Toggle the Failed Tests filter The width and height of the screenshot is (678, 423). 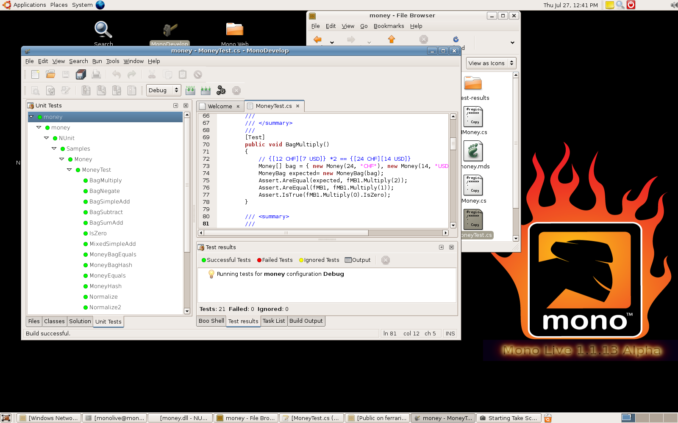pos(275,260)
